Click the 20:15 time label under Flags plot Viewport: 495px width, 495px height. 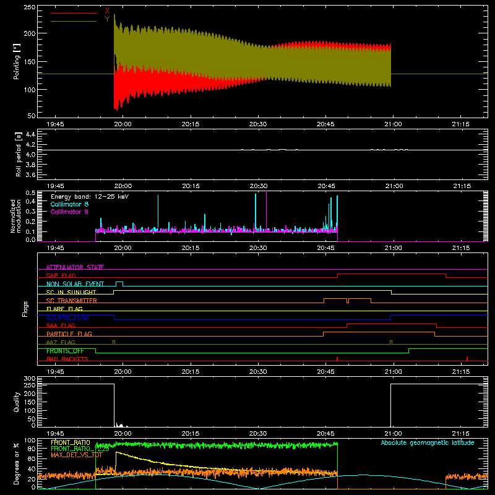(x=191, y=372)
